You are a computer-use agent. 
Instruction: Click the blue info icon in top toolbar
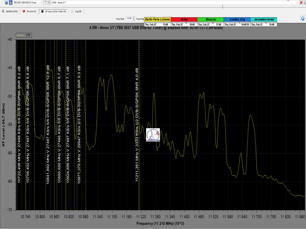(x=6, y=3)
